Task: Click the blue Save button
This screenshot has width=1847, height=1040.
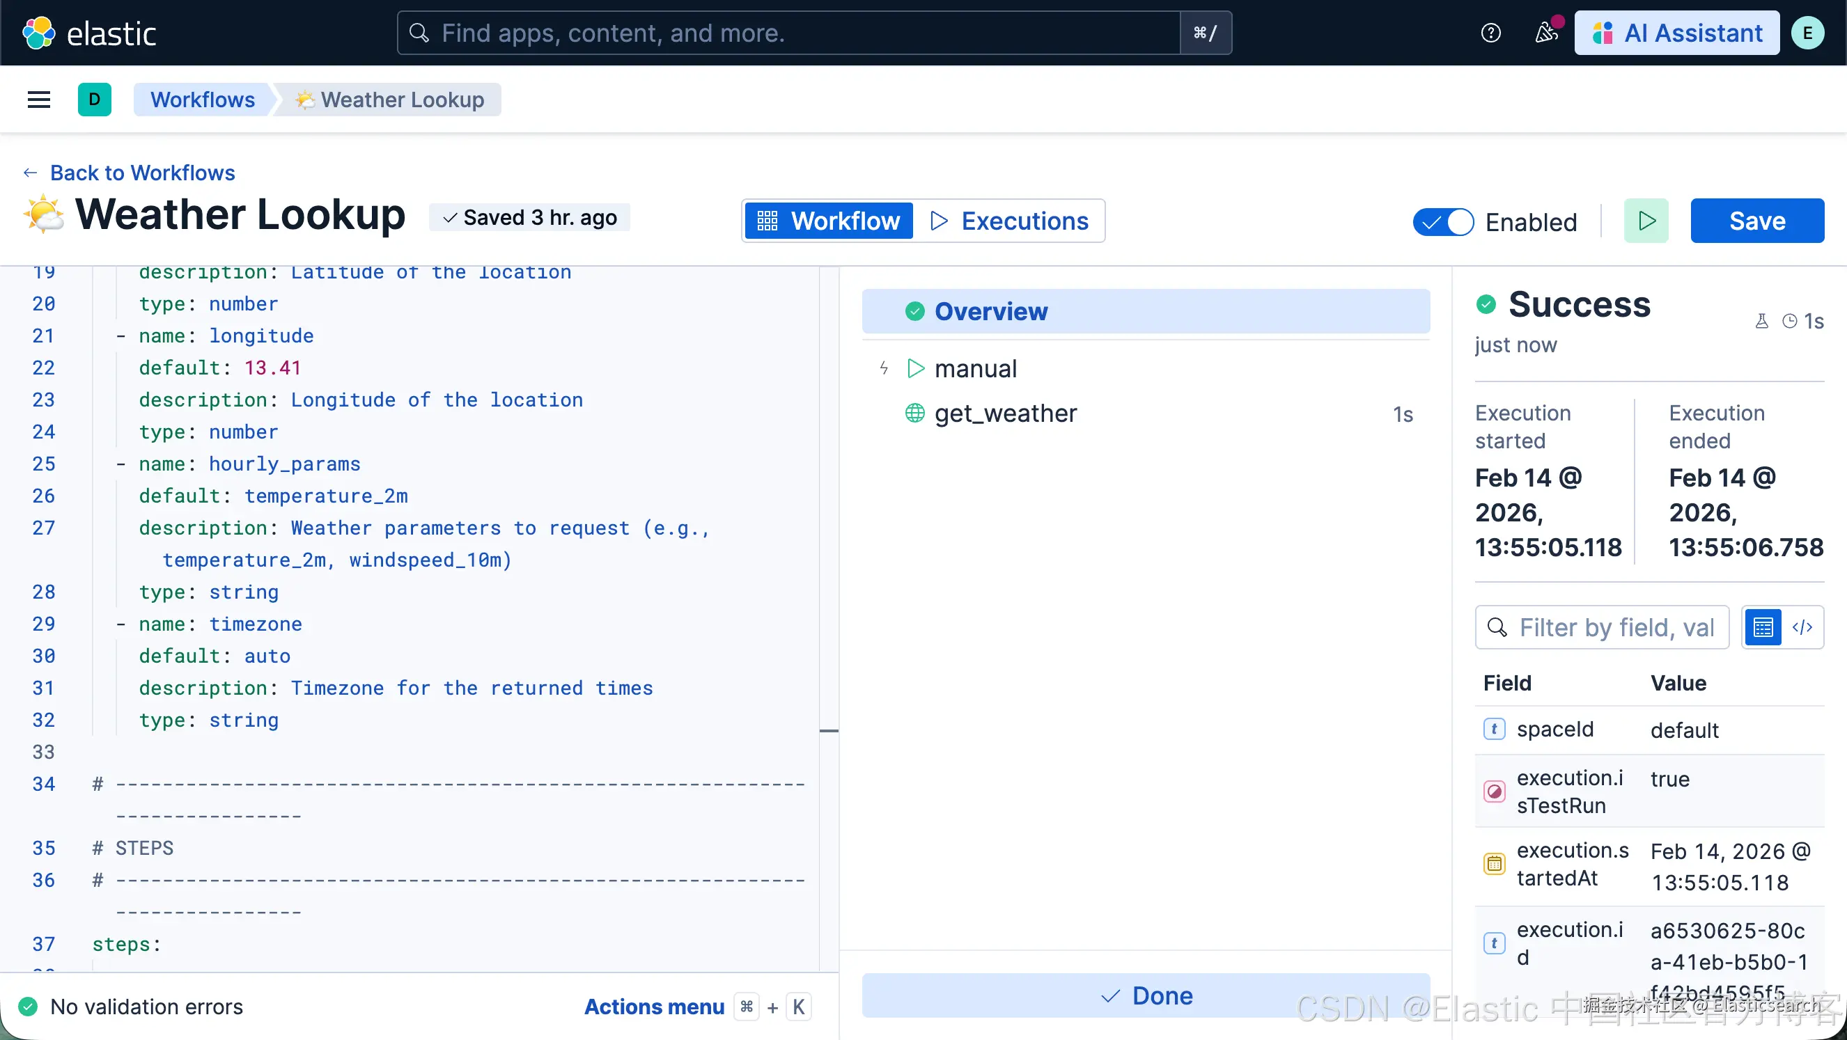Action: click(x=1756, y=221)
